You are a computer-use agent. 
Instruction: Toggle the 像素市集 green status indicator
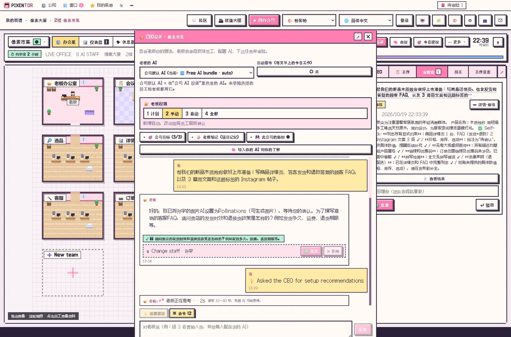click(x=37, y=42)
